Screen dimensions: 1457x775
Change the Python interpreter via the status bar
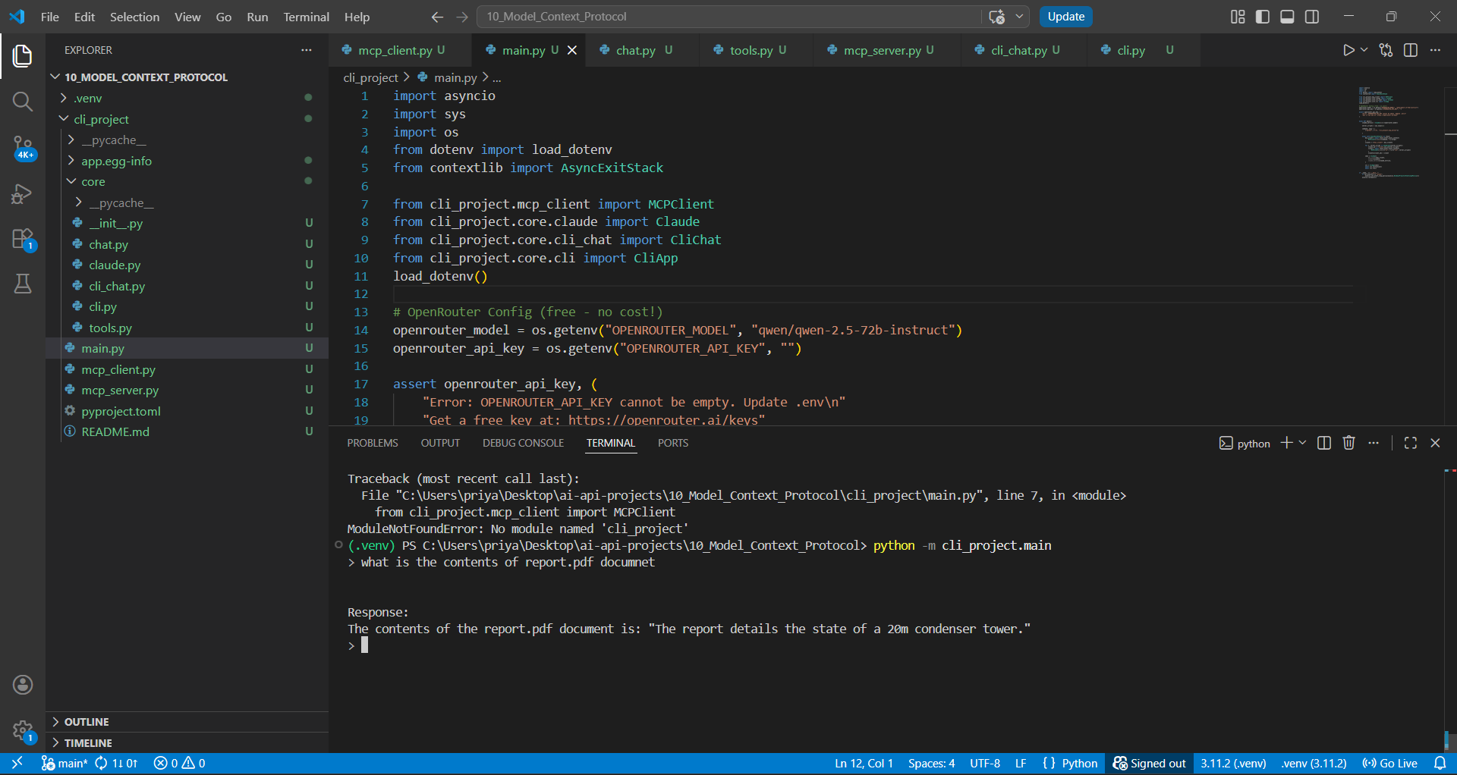tap(1233, 763)
